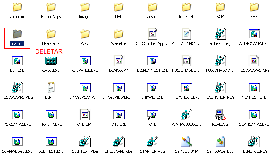Select the airbeam.reg registry file
This screenshot has width=274, height=162.
[x=220, y=34]
